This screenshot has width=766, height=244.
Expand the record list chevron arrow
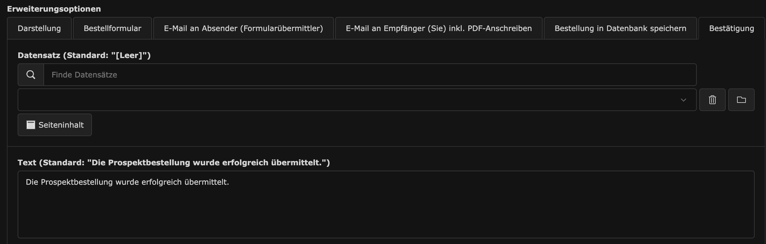[x=683, y=100]
